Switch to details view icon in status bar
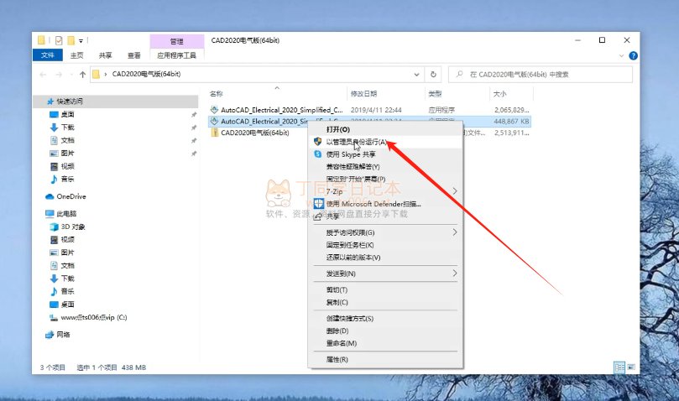The height and width of the screenshot is (401, 679). [x=619, y=367]
